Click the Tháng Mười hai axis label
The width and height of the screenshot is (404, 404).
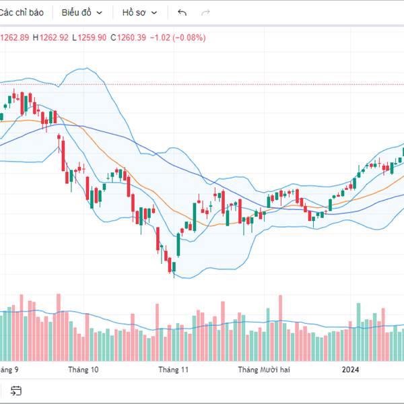coord(264,370)
